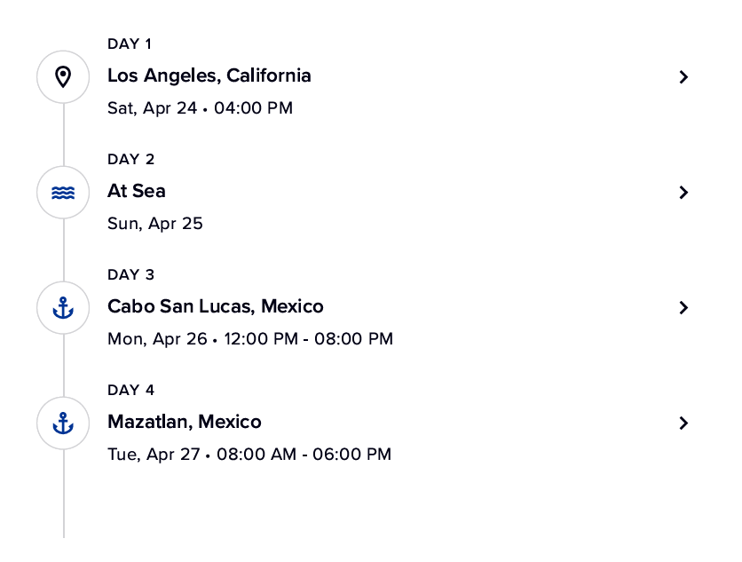Open the Los Angeles, California port title
742x562 pixels.
pos(209,75)
